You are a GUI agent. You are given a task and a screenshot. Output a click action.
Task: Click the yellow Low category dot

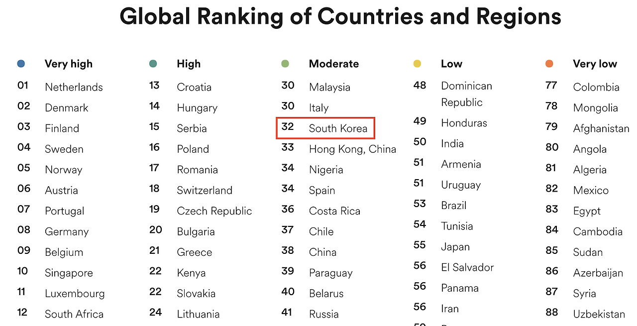click(417, 64)
